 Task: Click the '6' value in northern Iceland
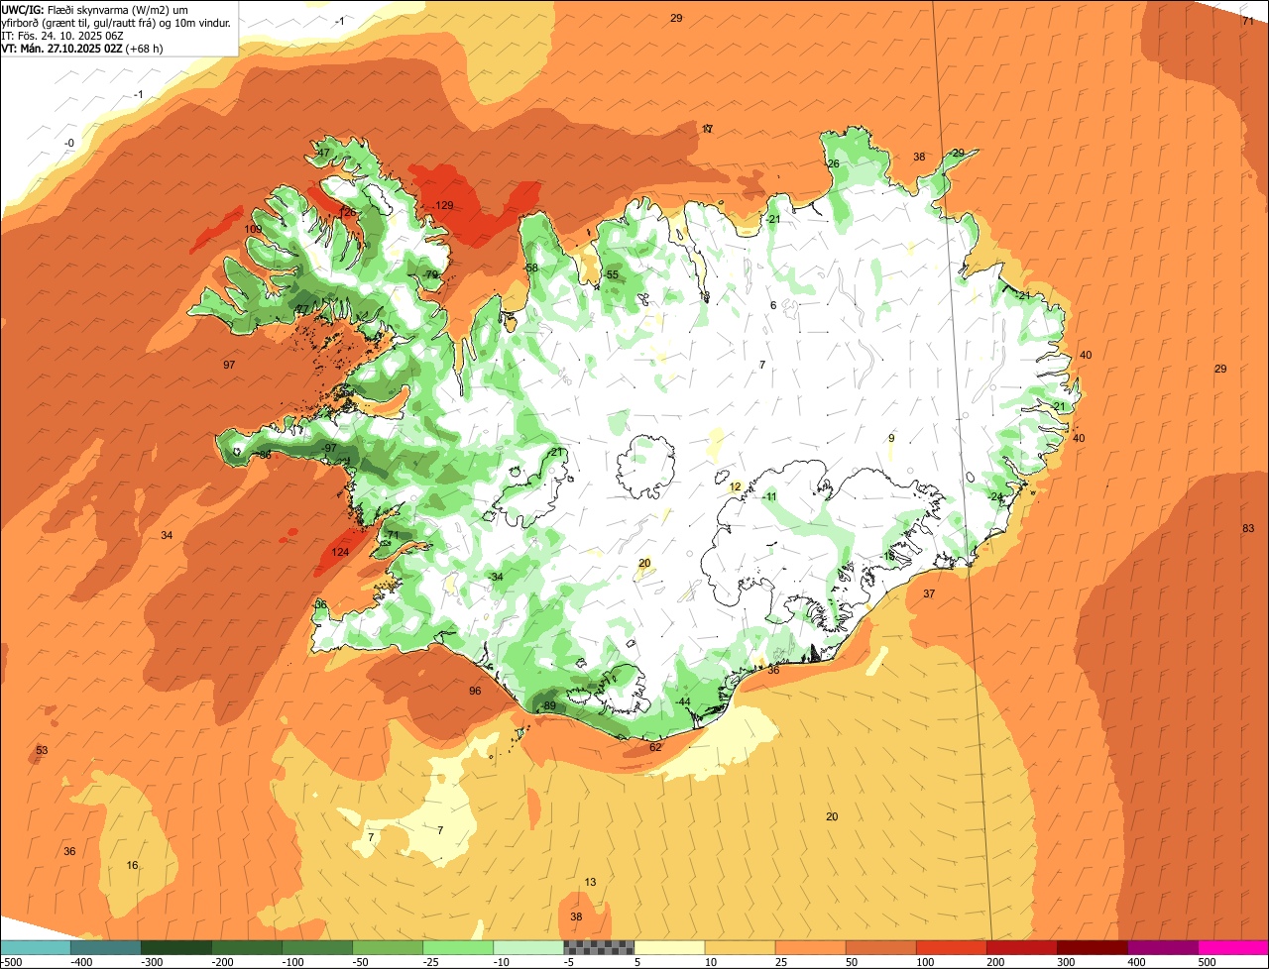tap(773, 305)
